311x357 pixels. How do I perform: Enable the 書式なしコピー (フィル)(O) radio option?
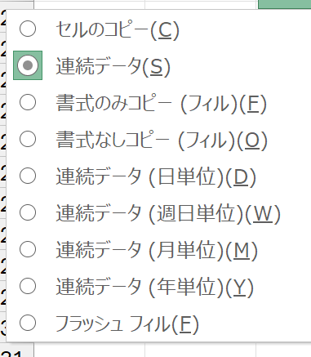point(28,139)
